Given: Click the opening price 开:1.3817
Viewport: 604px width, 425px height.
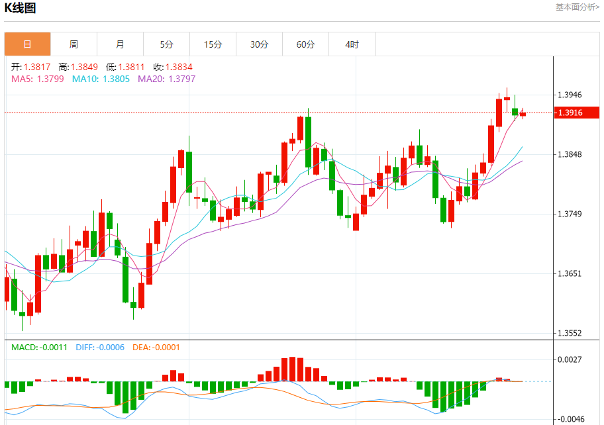Looking at the screenshot, I should pos(30,67).
